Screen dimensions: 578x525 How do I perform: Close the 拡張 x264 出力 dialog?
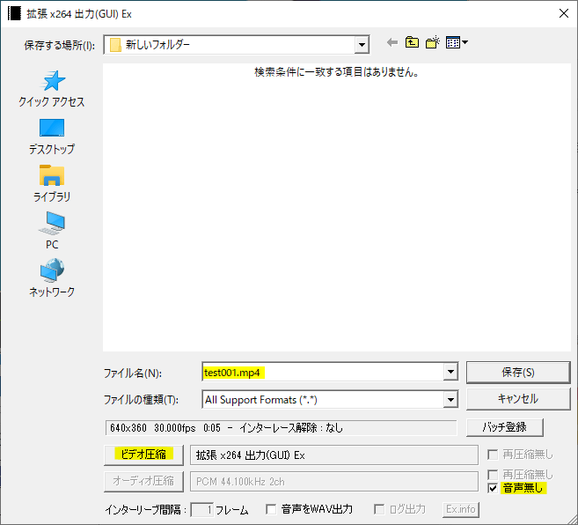point(563,13)
